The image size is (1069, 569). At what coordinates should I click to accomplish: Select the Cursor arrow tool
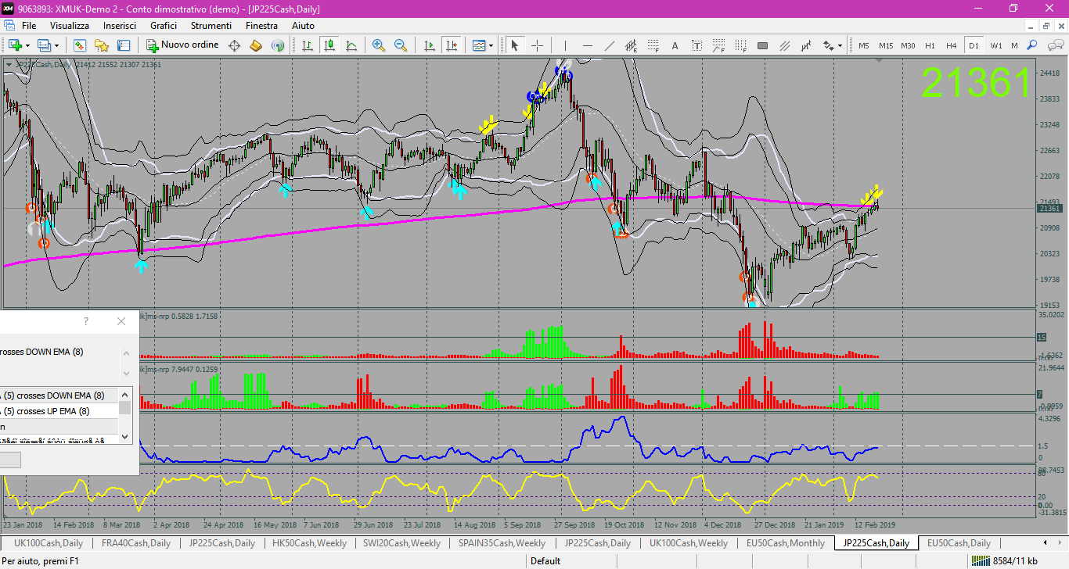pyautogui.click(x=515, y=45)
